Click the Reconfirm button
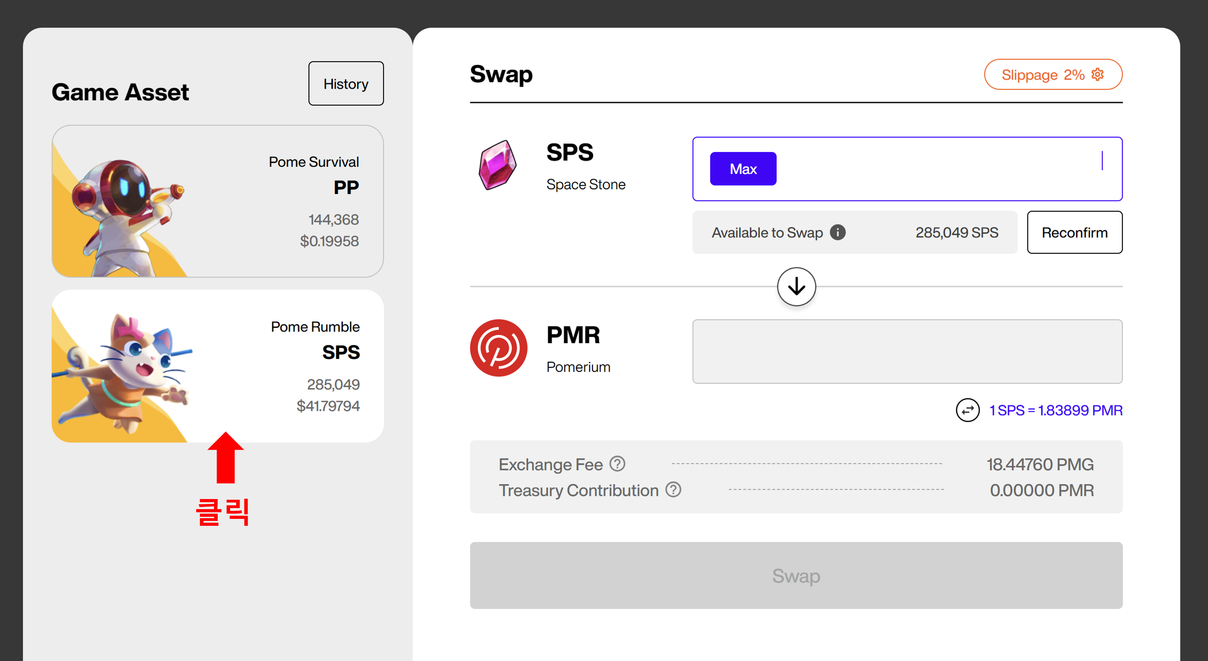 click(1074, 232)
